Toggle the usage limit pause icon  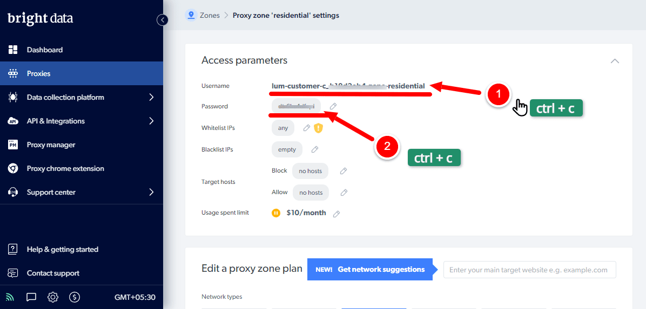276,213
